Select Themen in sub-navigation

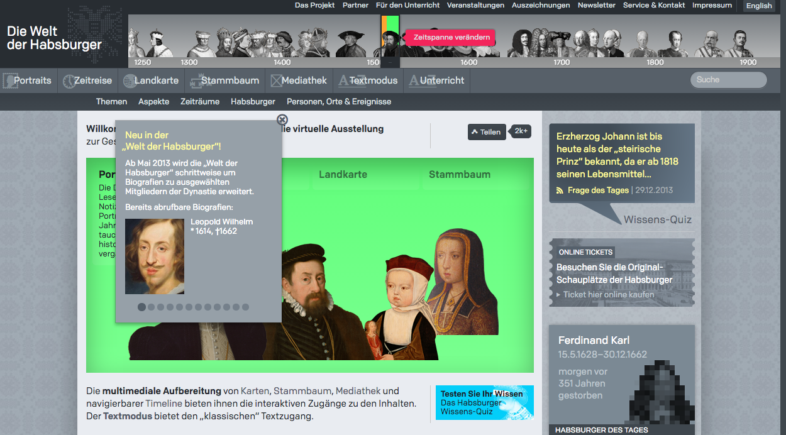click(x=111, y=101)
